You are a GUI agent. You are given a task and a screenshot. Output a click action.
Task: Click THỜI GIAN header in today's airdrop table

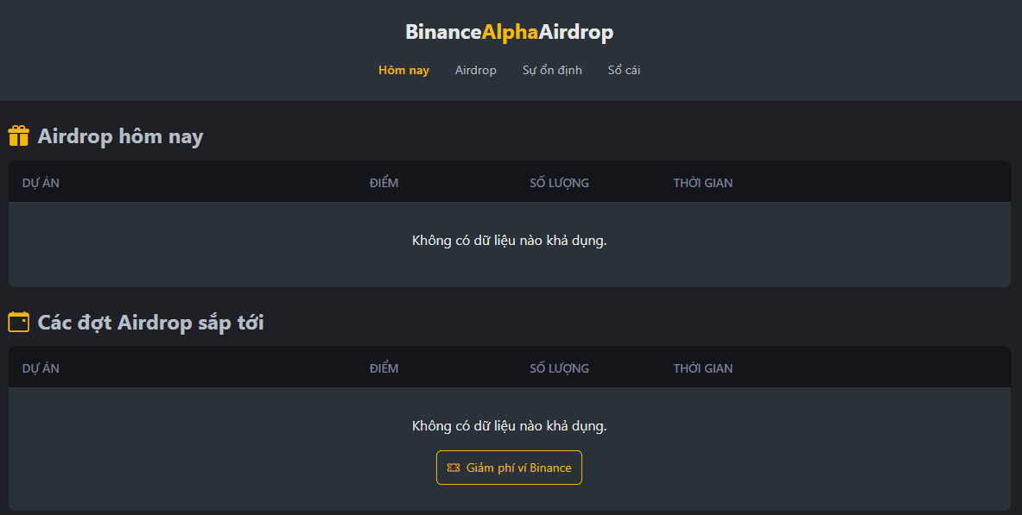coord(702,183)
